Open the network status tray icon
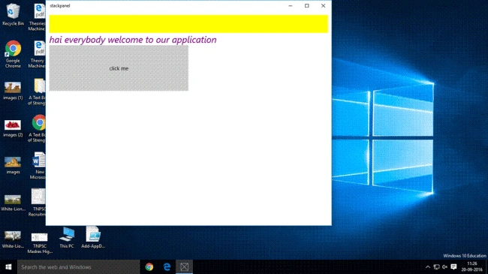The image size is (488, 274). [436, 266]
